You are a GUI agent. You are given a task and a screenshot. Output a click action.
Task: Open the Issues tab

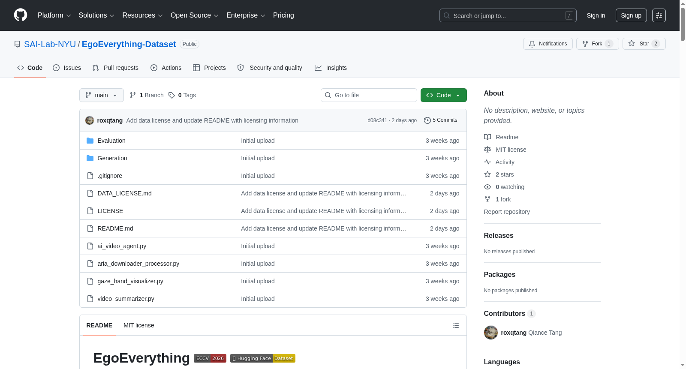click(x=67, y=68)
